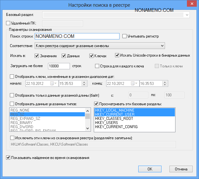Click the Загружать не более input field

pos(59,66)
